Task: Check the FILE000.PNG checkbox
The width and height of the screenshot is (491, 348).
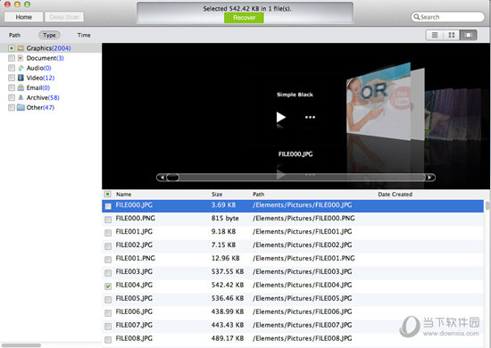Action: (x=108, y=220)
